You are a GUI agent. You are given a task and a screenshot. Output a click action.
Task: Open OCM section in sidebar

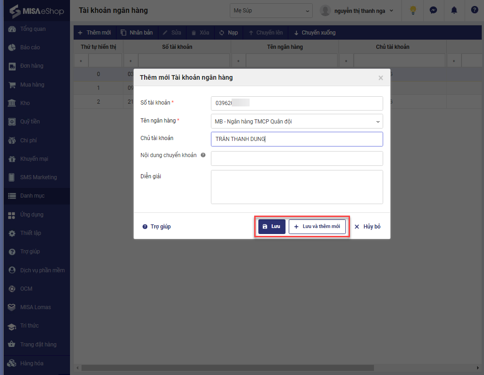[x=37, y=289]
